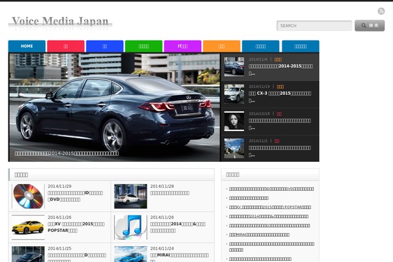Select the HOME navigation tab
This screenshot has height=262, width=393.
click(x=27, y=46)
